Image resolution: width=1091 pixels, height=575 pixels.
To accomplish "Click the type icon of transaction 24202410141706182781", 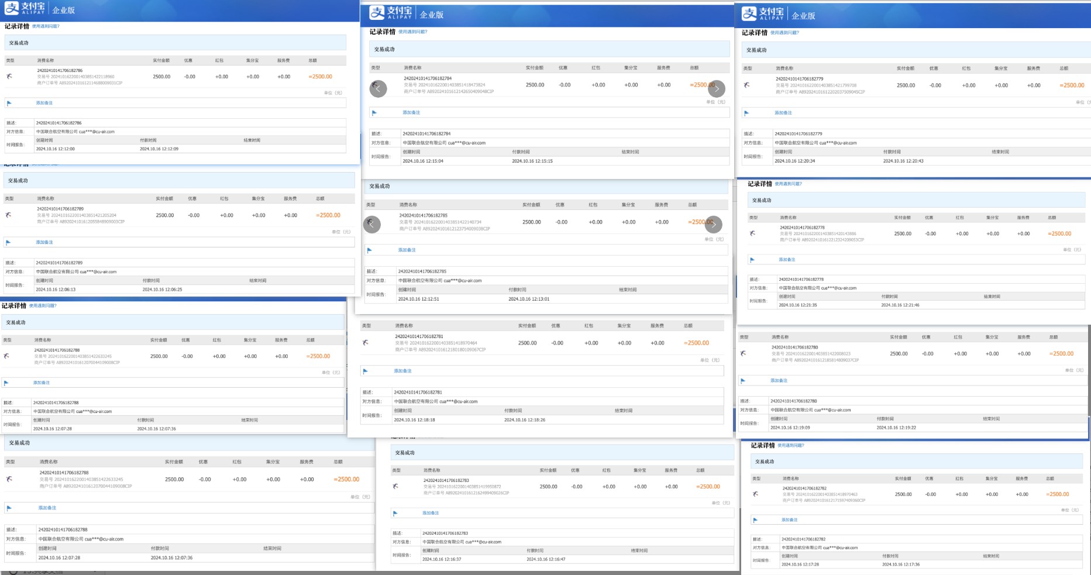I will [365, 343].
